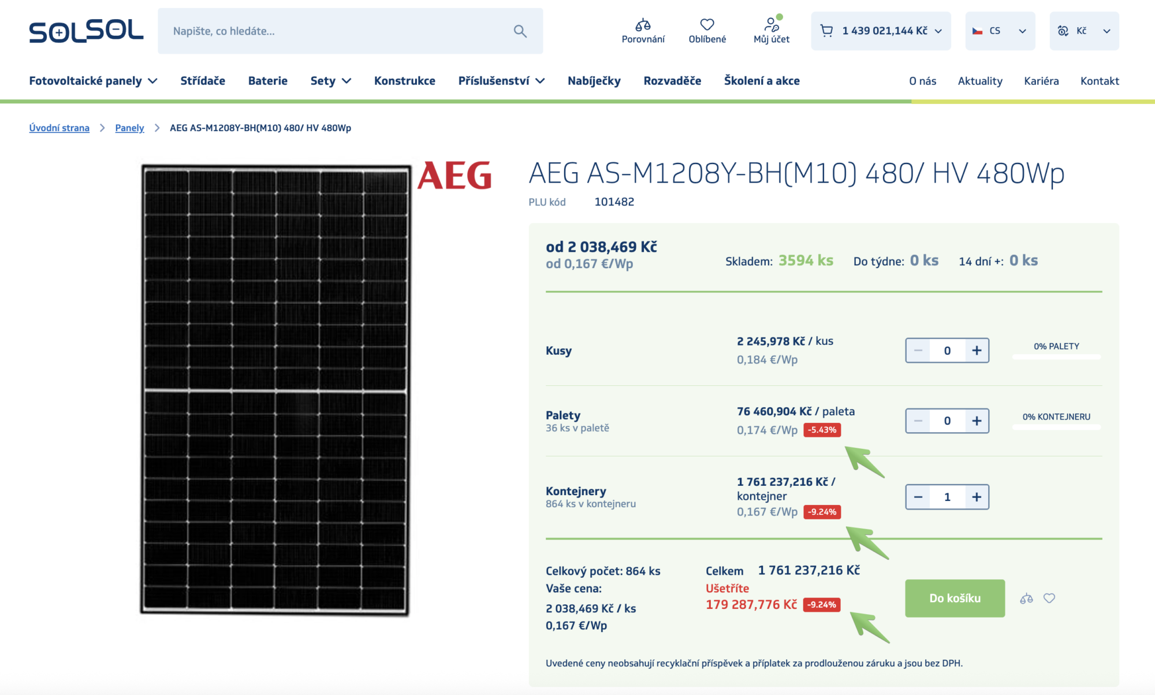Click the Palety quantity field
This screenshot has width=1155, height=695.
pos(947,421)
